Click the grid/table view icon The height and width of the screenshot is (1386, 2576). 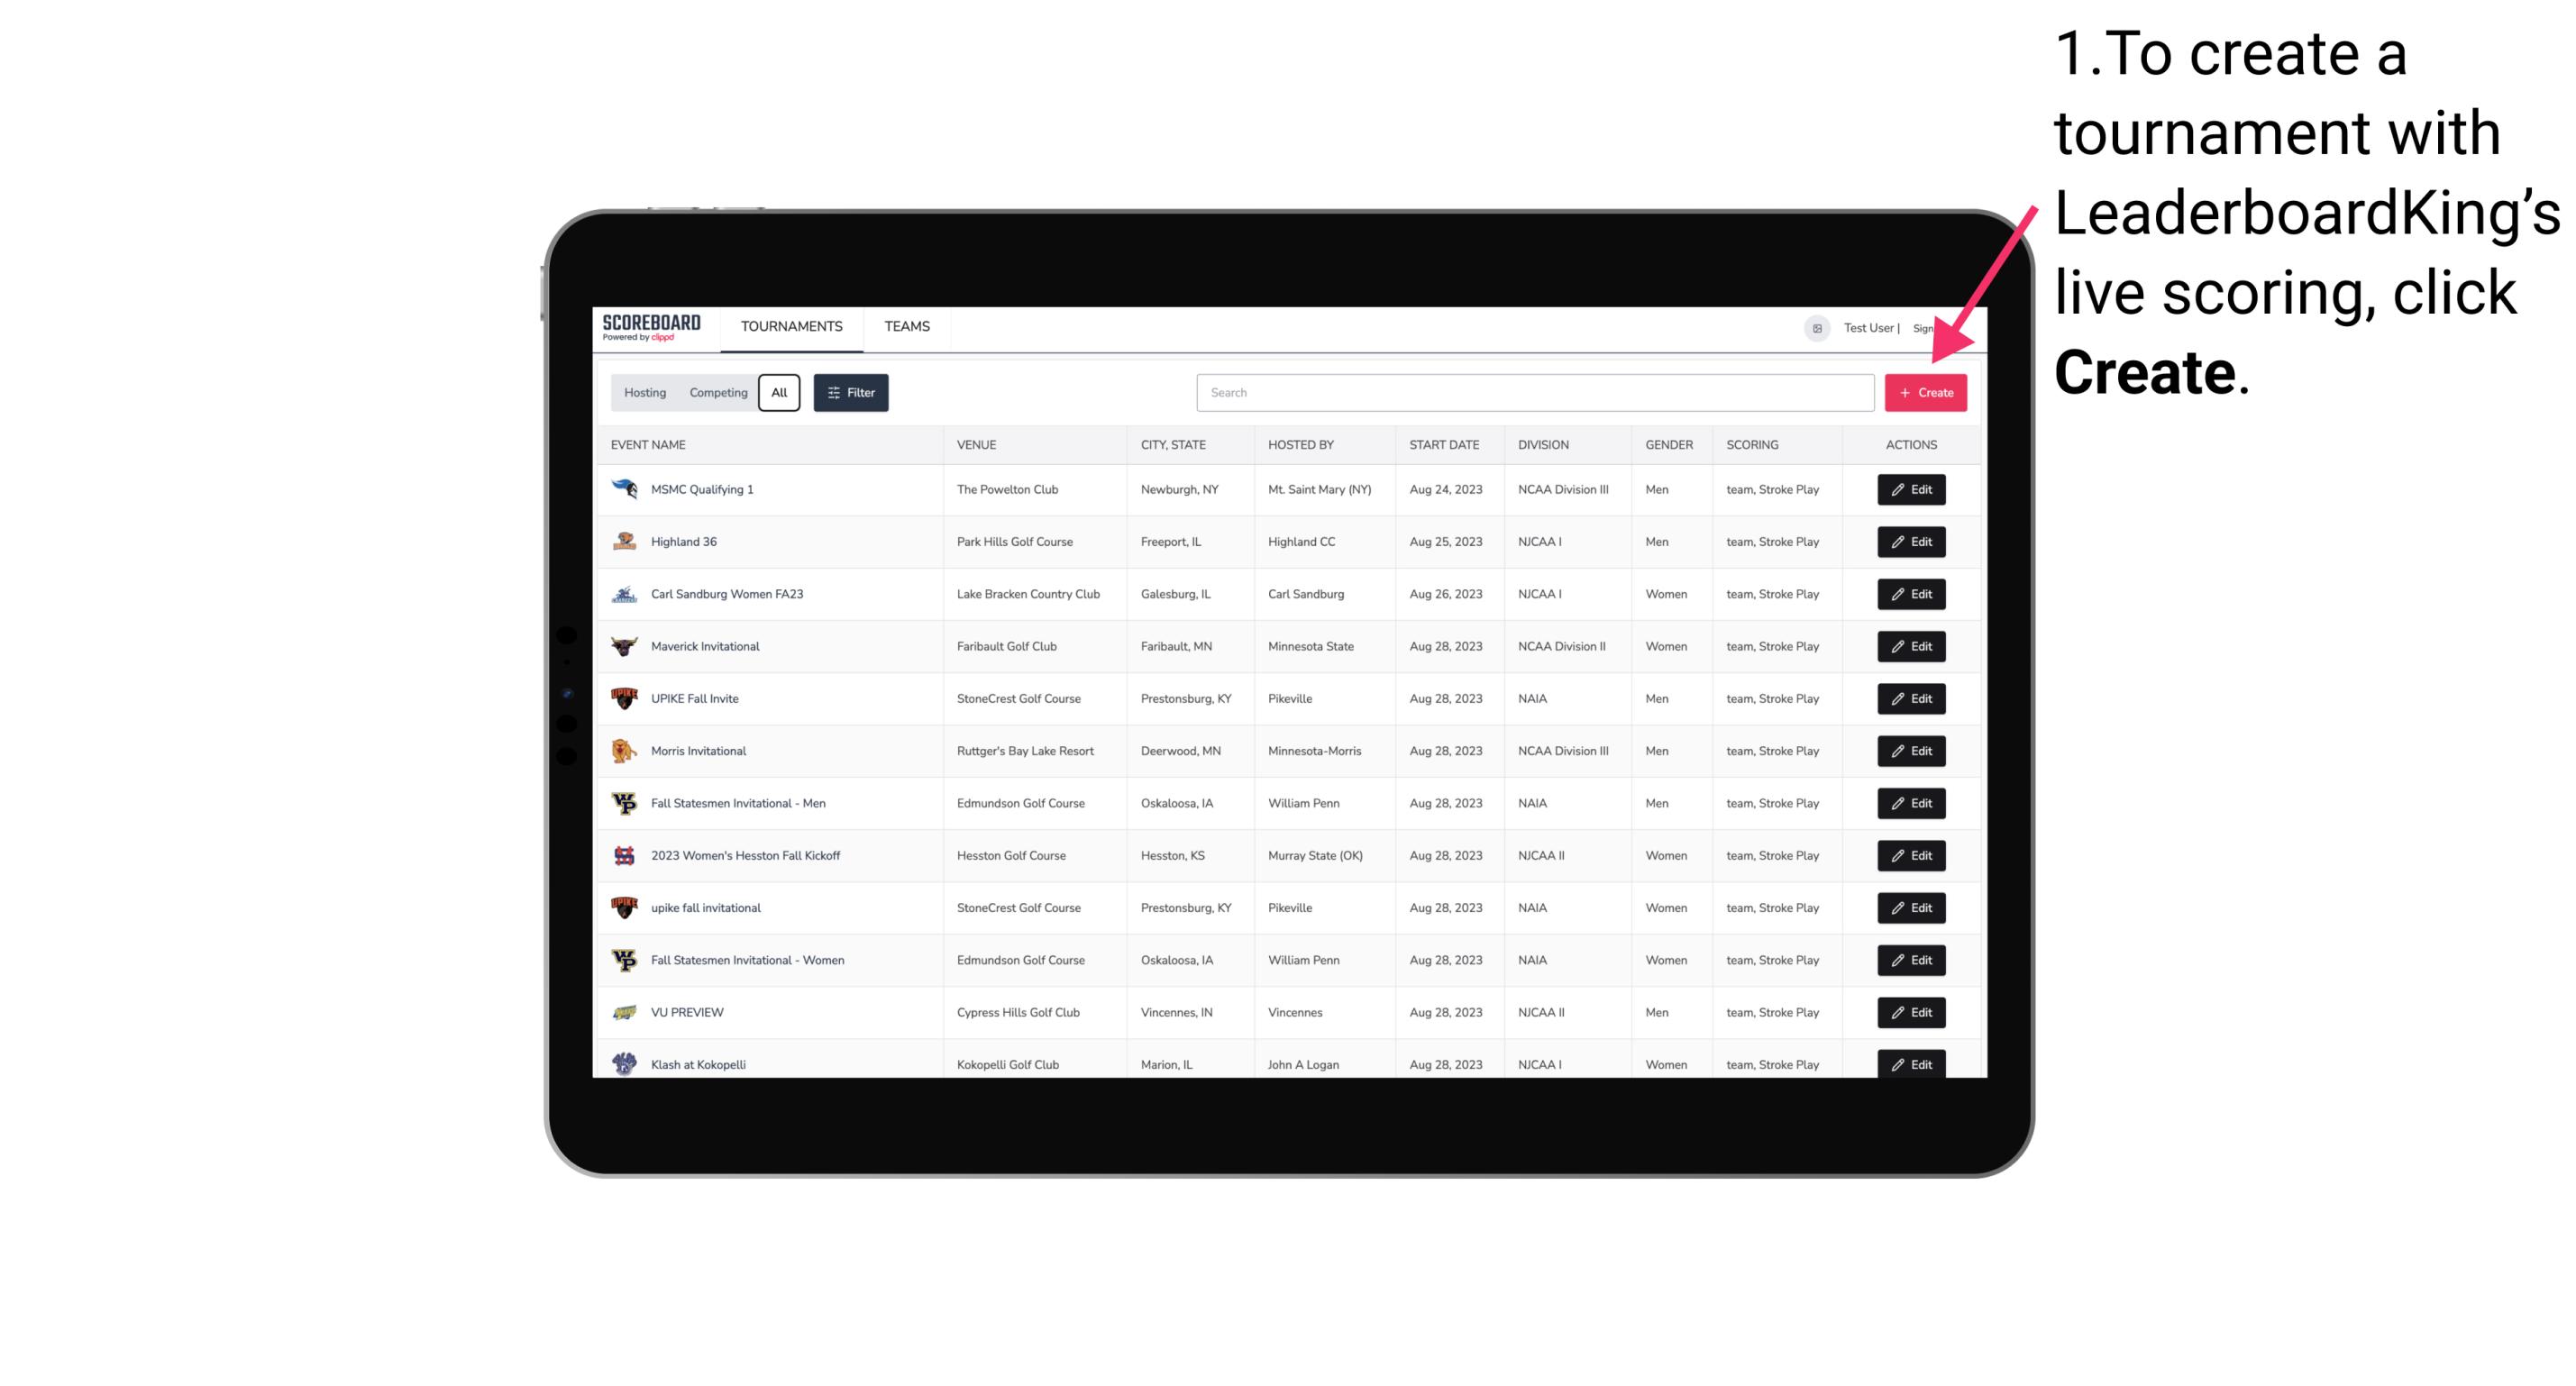1816,328
